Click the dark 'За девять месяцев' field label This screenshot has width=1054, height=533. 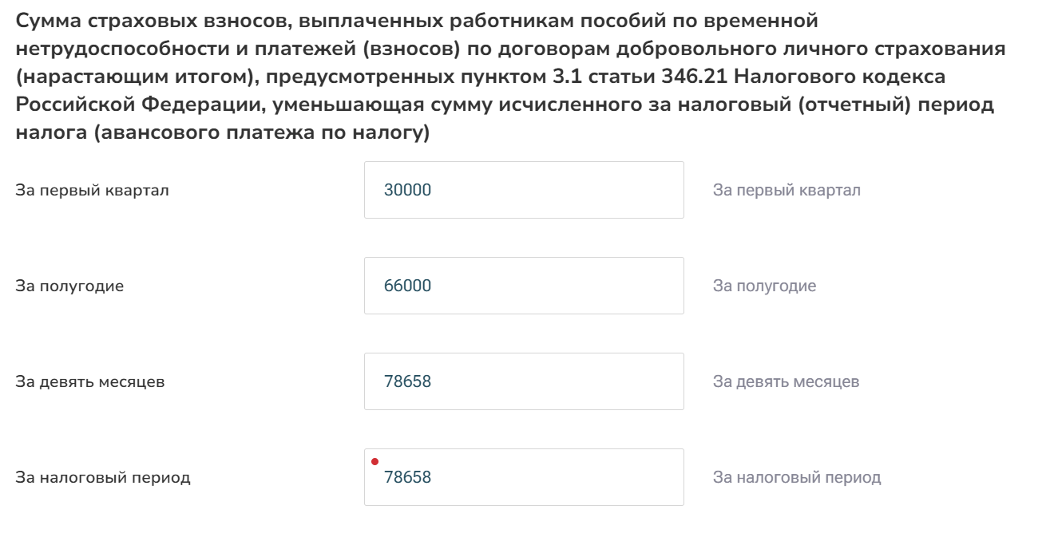click(x=90, y=382)
